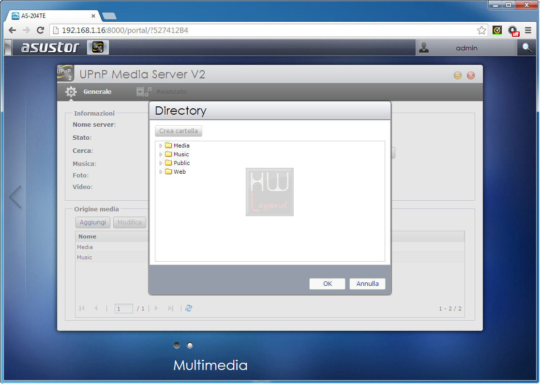
Task: Go to first page in pager
Action: point(82,308)
